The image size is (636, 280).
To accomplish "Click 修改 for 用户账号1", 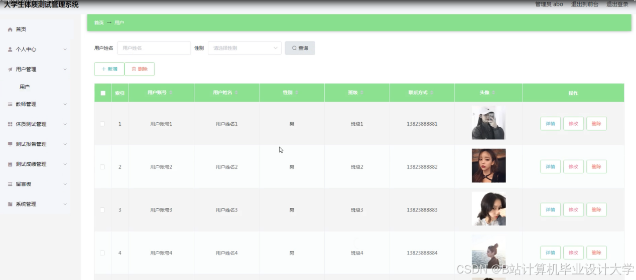I will [573, 124].
